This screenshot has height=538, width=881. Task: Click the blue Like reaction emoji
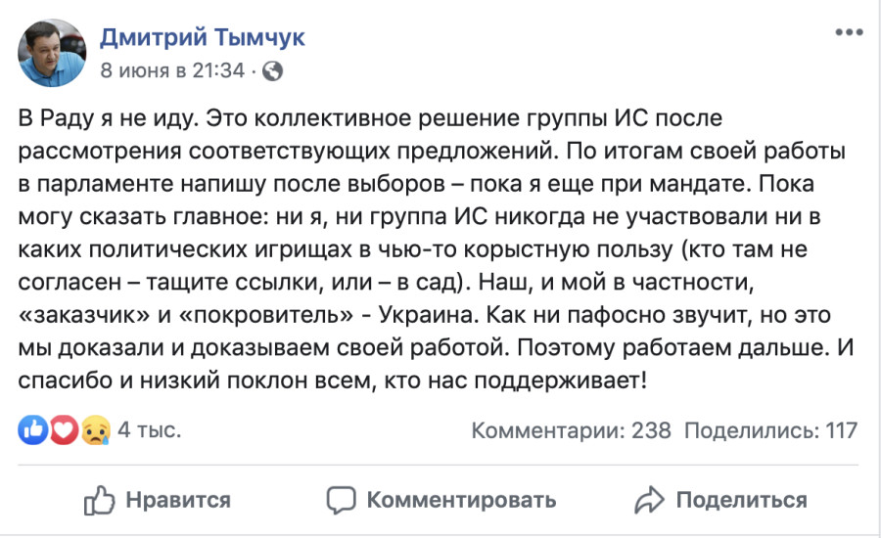coord(34,429)
